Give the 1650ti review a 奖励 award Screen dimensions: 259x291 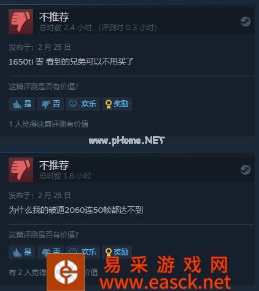click(x=117, y=104)
